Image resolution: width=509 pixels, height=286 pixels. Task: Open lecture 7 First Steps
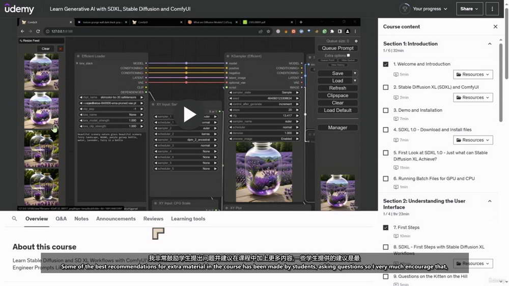406,228
